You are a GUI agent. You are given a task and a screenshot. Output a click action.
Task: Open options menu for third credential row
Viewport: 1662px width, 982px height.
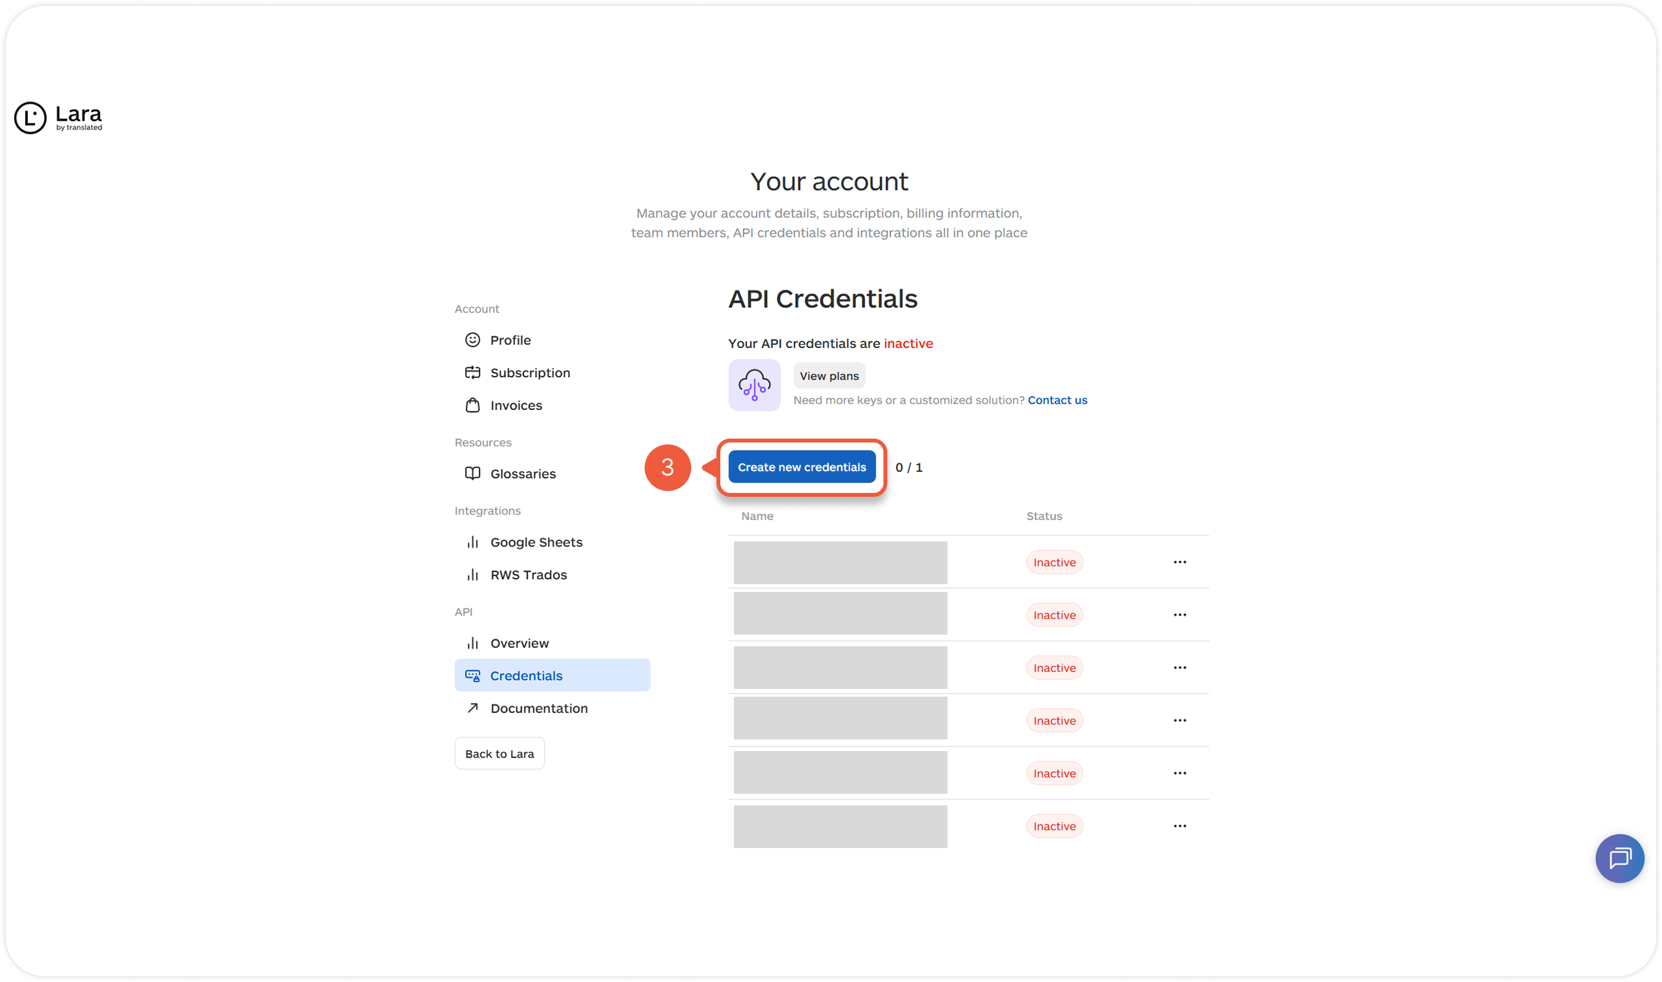tap(1179, 668)
